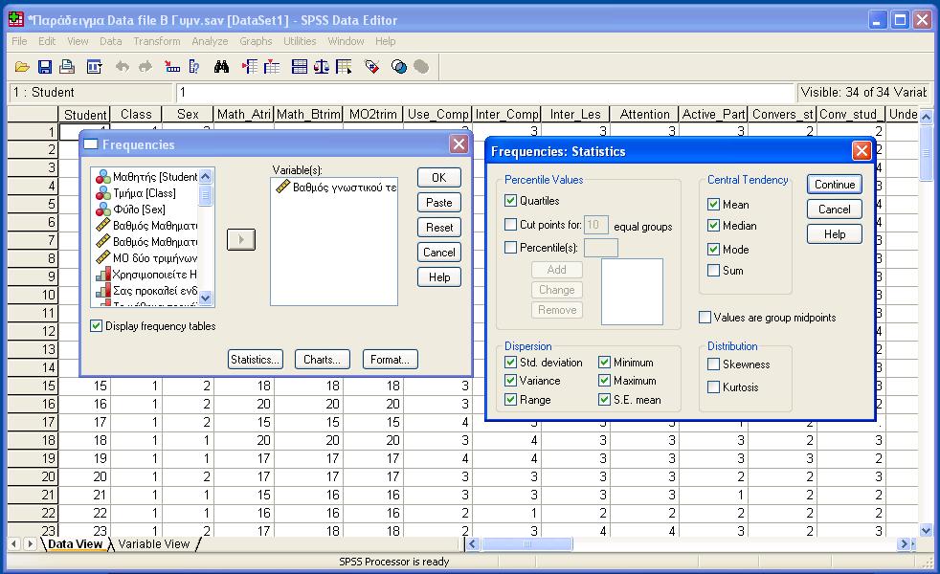Toggle Display frequency tables checkbox
The height and width of the screenshot is (574, 940).
coord(96,326)
